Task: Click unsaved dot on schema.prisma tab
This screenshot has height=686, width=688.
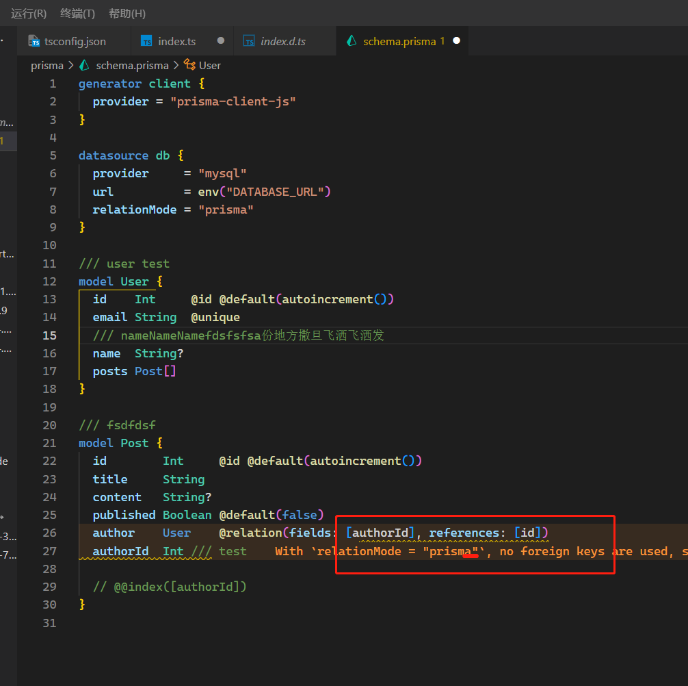Action: 457,41
